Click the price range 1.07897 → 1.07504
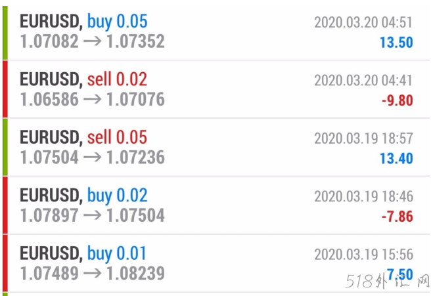Image resolution: width=433 pixels, height=296 pixels. (x=92, y=215)
